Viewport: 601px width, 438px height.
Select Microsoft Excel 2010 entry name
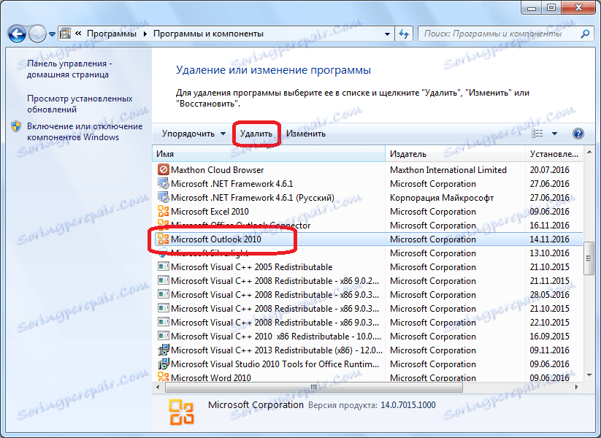[210, 212]
